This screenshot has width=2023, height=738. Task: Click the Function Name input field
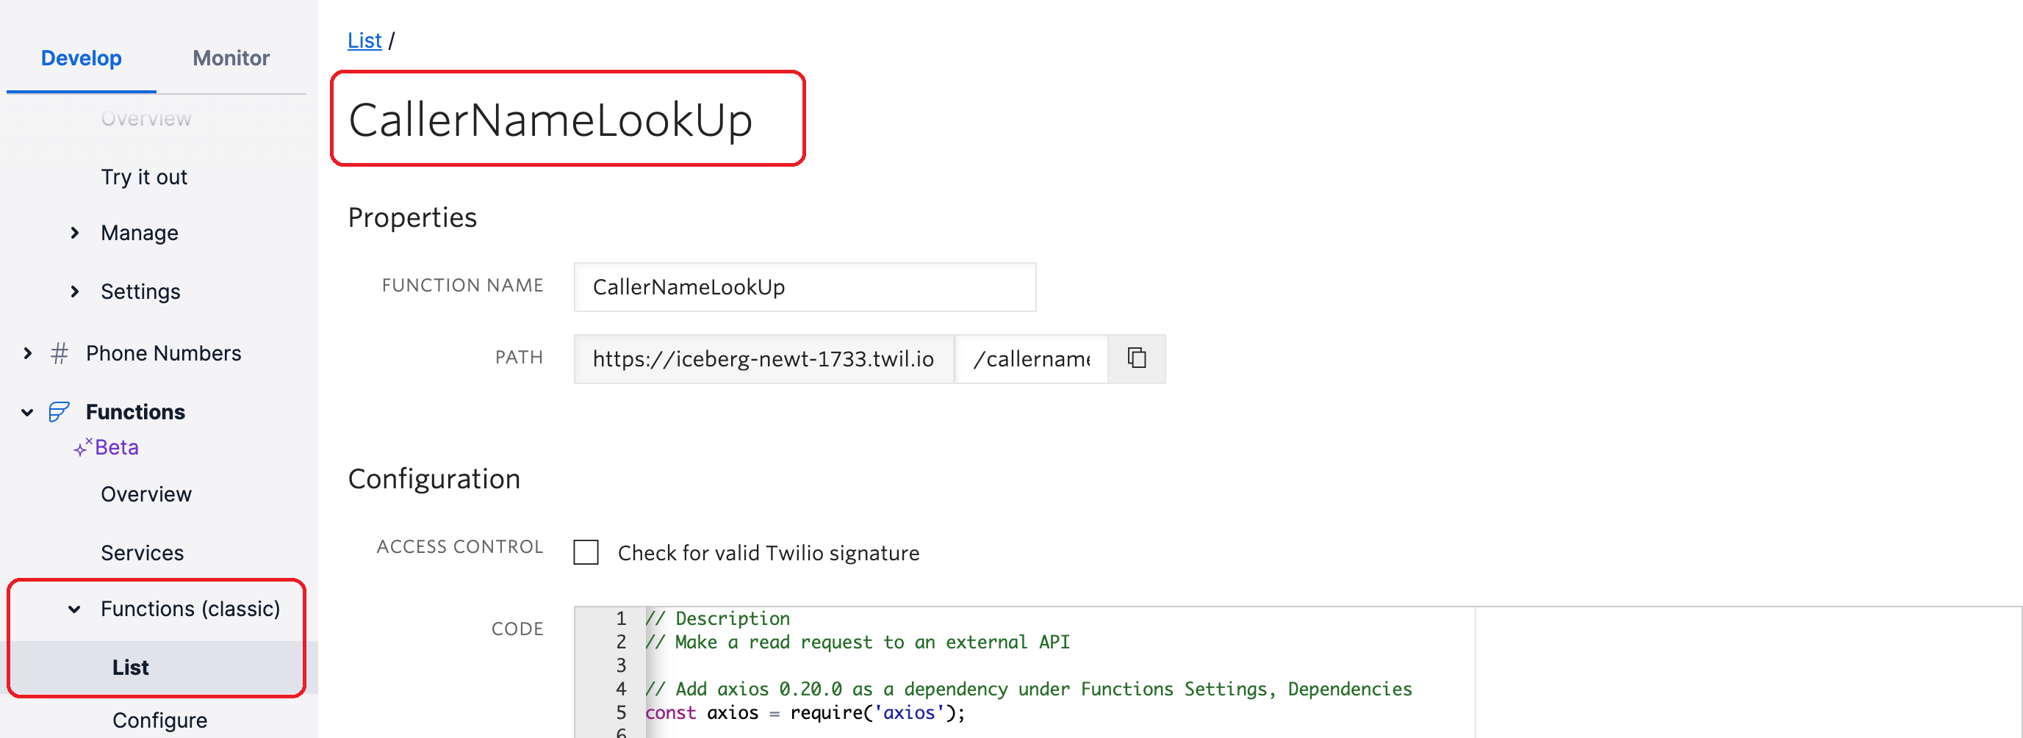[x=805, y=287]
